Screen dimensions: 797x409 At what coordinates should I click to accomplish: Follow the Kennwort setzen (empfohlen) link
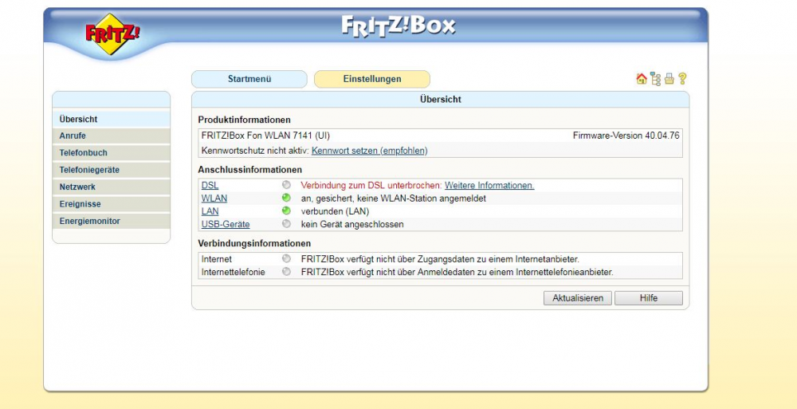(369, 151)
